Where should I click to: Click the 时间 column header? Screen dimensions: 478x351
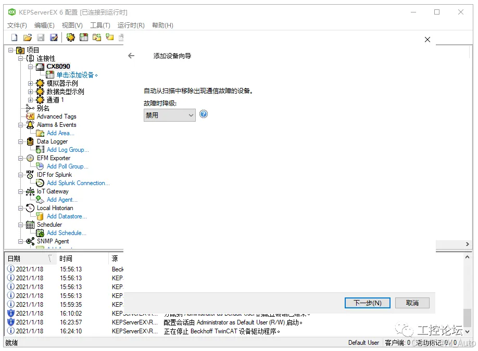(82, 258)
